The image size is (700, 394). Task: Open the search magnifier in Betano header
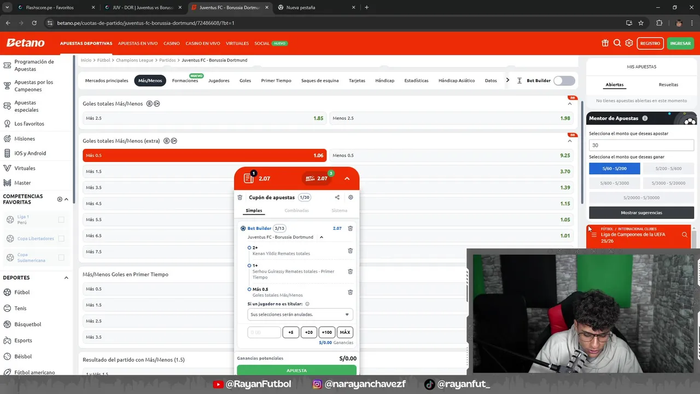[617, 43]
